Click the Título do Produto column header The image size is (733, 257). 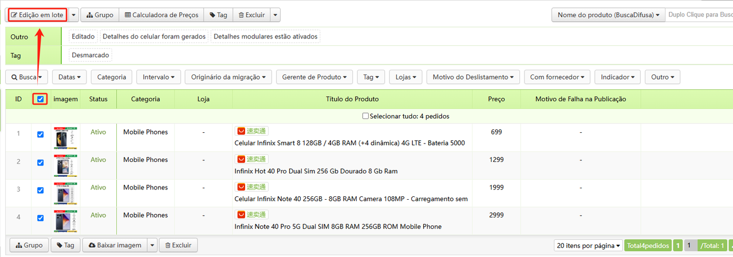pos(352,99)
